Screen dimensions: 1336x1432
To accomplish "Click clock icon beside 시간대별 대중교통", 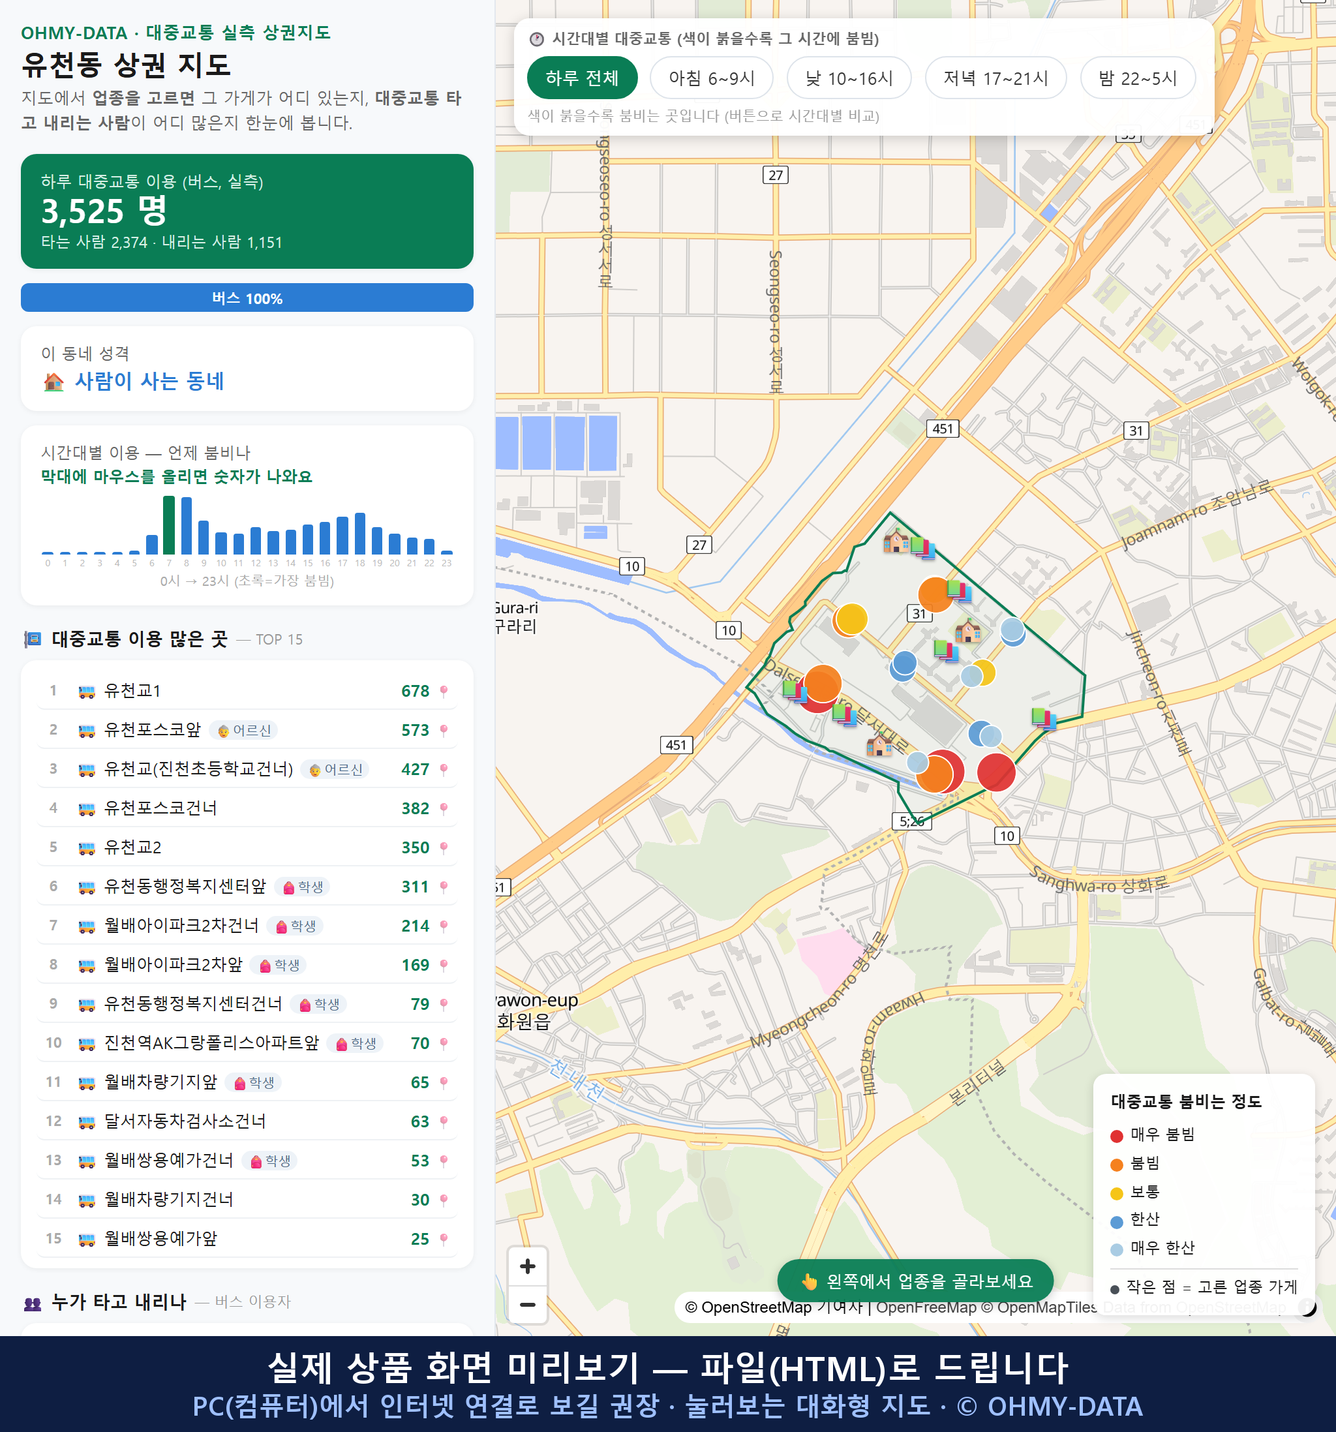I will coord(537,39).
